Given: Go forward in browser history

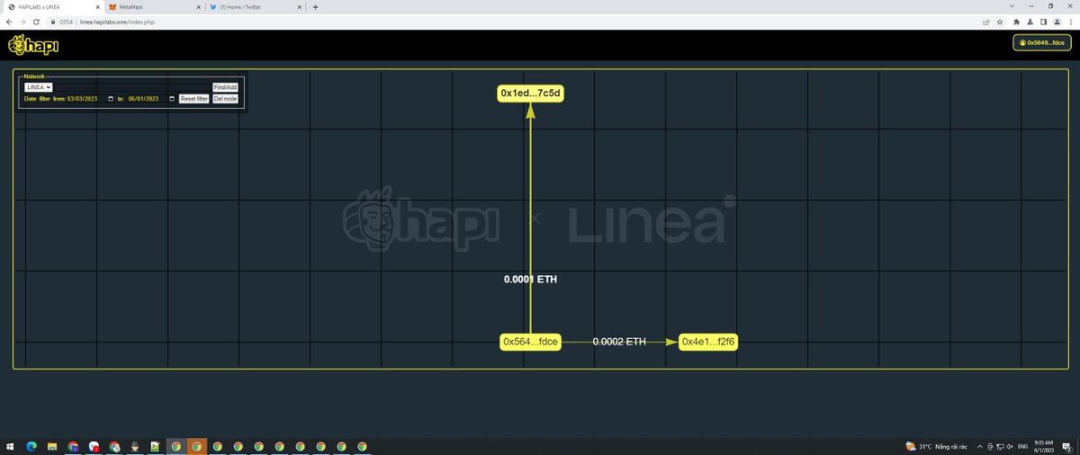Looking at the screenshot, I should [x=22, y=22].
